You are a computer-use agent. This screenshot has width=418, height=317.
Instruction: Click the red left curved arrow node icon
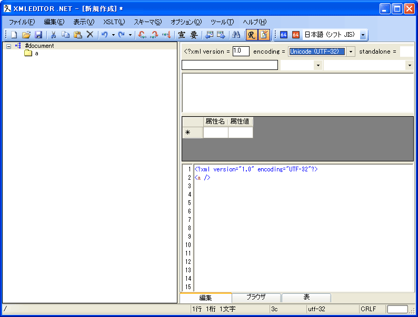tap(142, 35)
